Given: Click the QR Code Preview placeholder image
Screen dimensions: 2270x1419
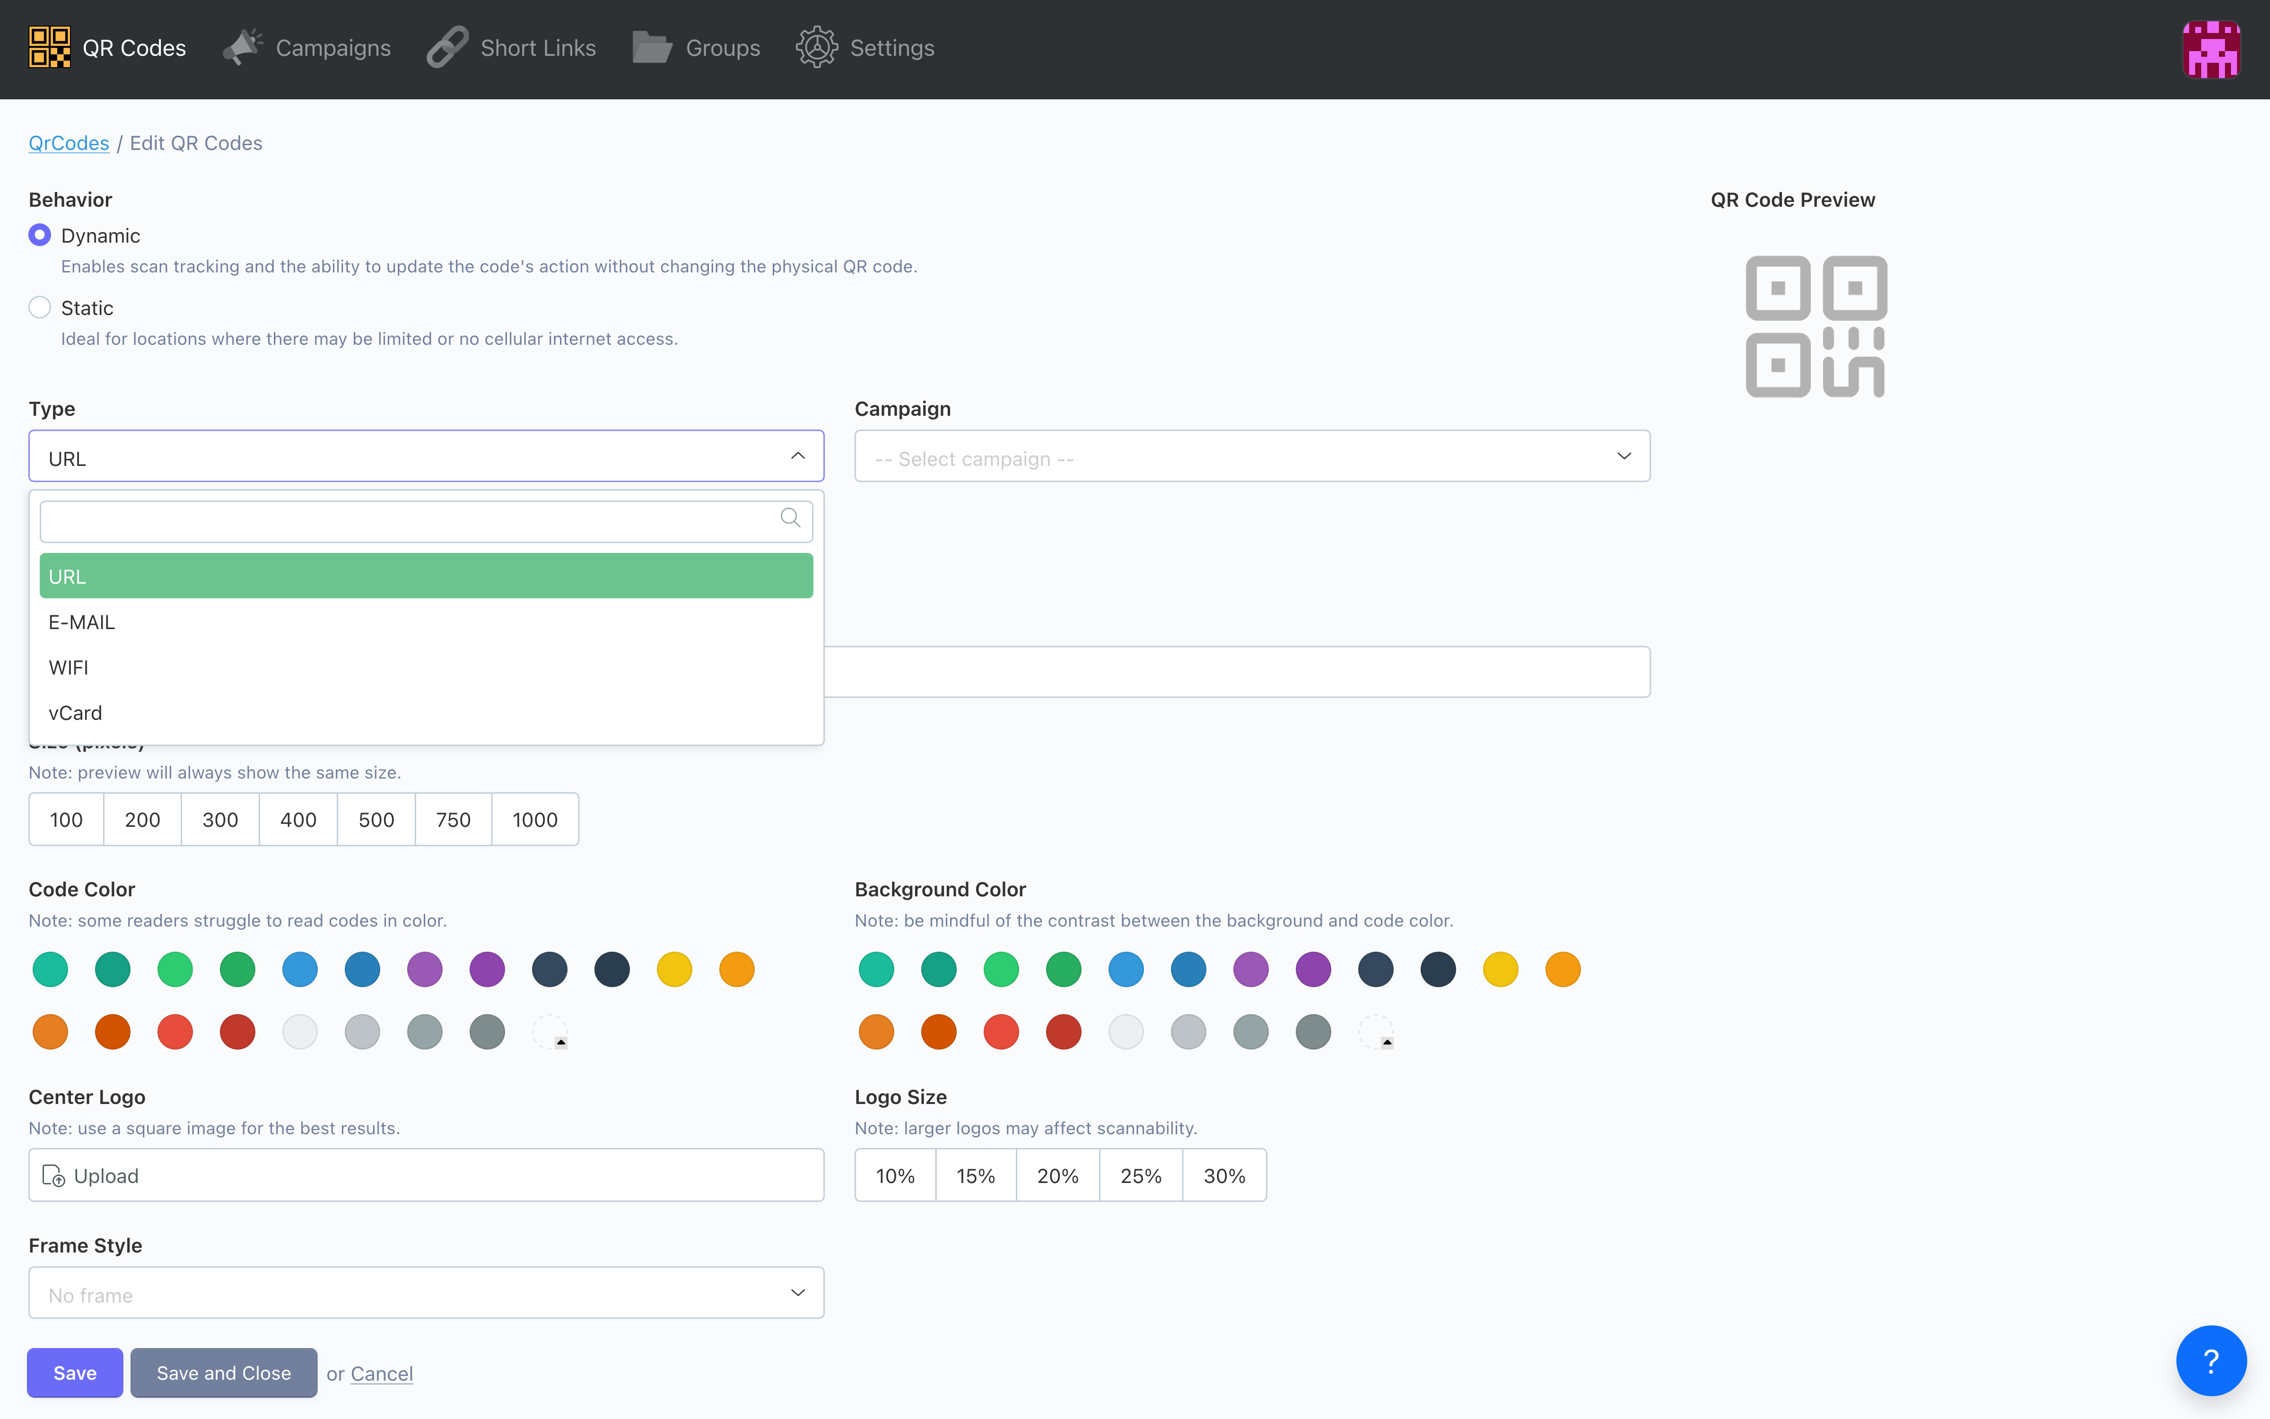Looking at the screenshot, I should [x=1816, y=326].
